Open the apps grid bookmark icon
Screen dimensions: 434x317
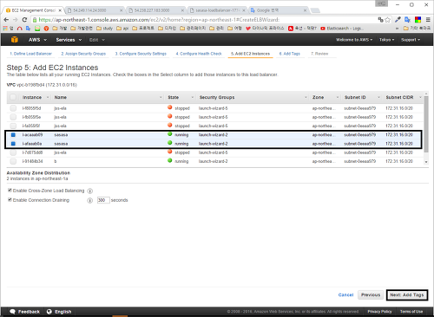point(5,29)
